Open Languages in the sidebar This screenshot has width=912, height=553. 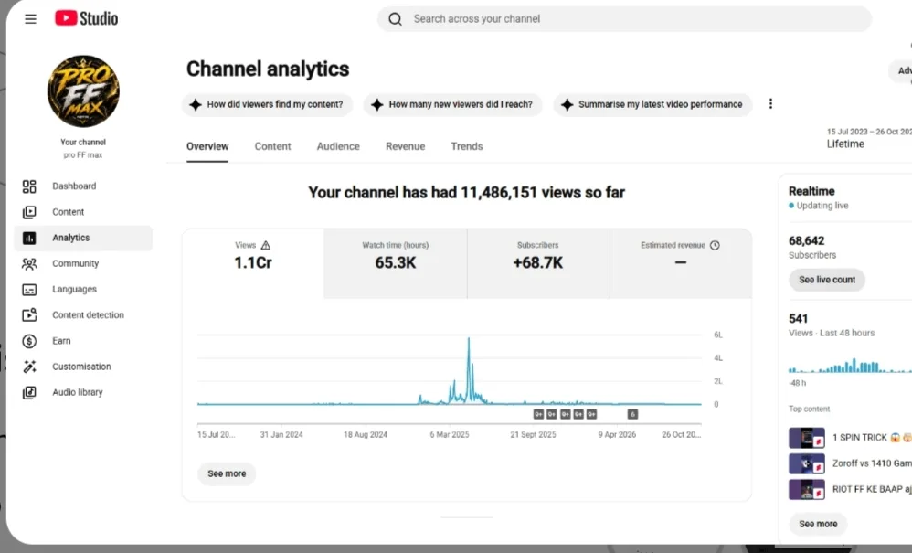[x=83, y=289]
